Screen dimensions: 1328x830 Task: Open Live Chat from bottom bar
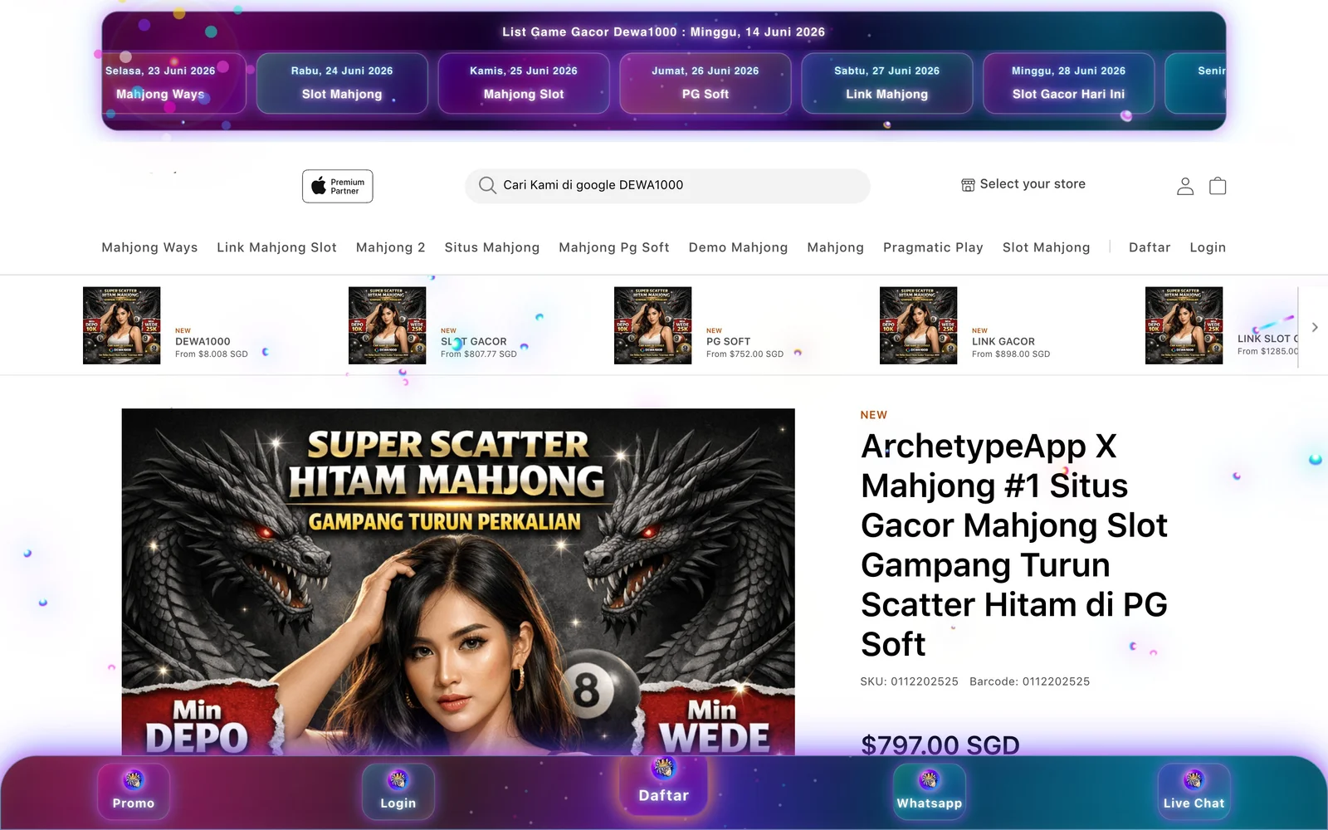point(1194,792)
